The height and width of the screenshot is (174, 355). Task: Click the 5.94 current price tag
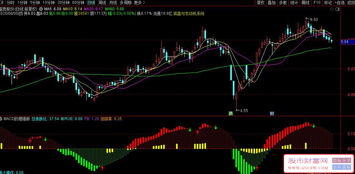348,42
